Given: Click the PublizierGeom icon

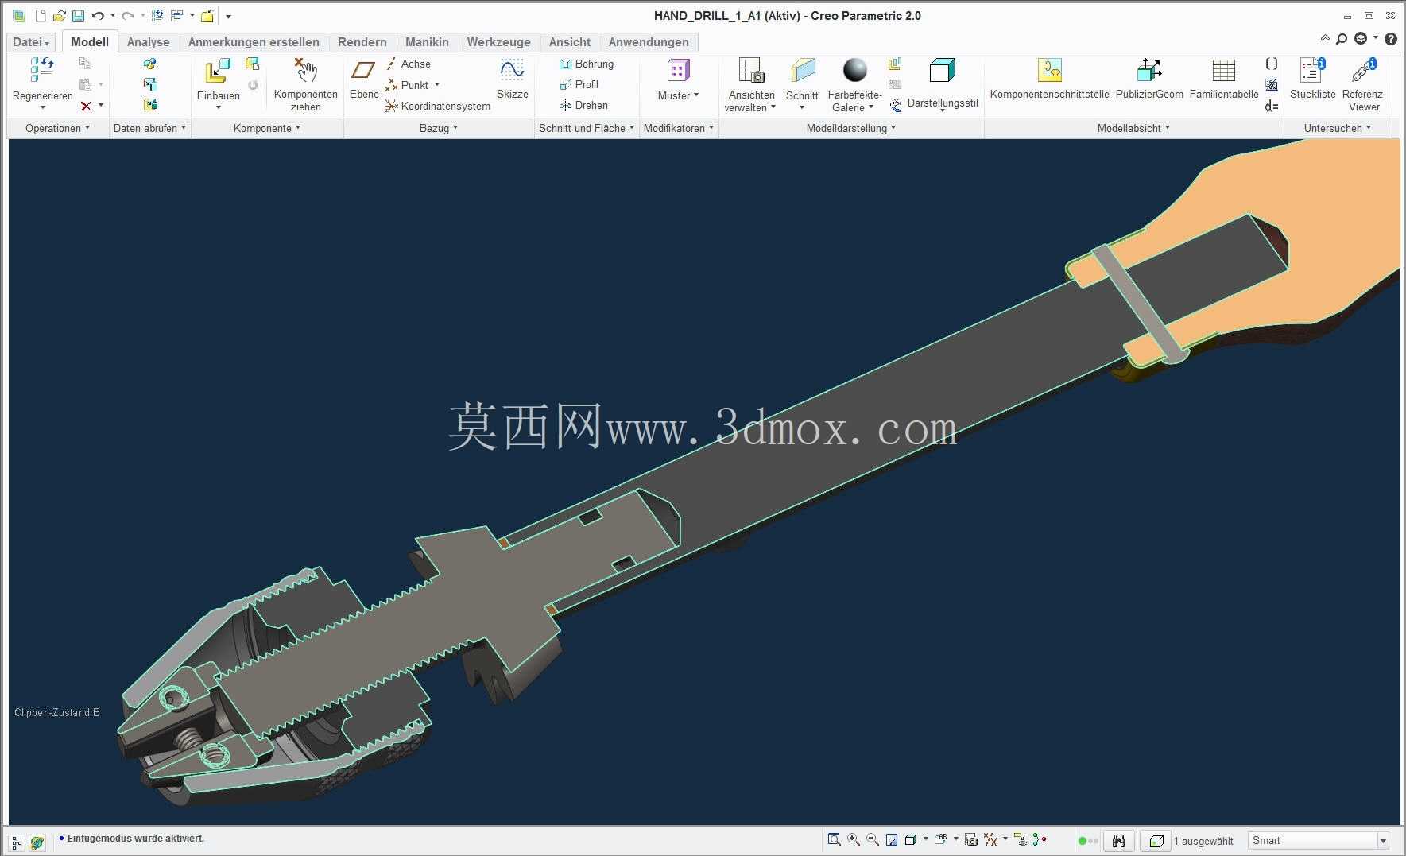Looking at the screenshot, I should click(1149, 70).
